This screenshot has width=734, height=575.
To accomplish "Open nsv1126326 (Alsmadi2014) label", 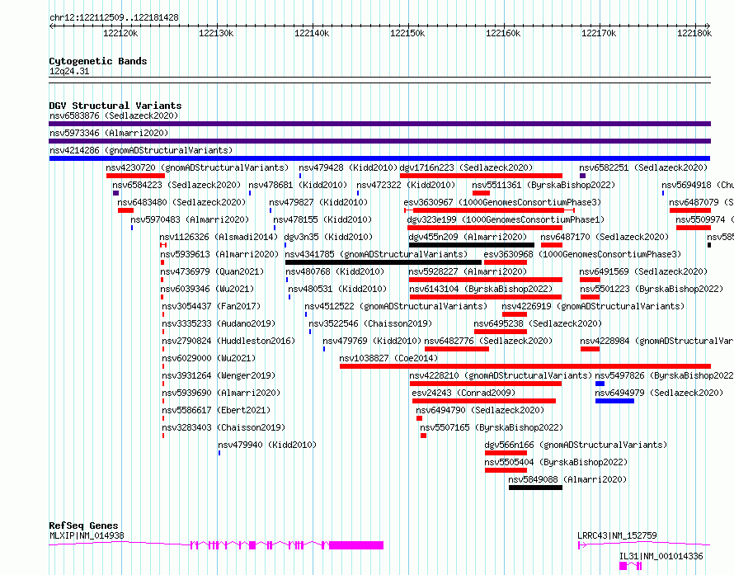I will [219, 237].
